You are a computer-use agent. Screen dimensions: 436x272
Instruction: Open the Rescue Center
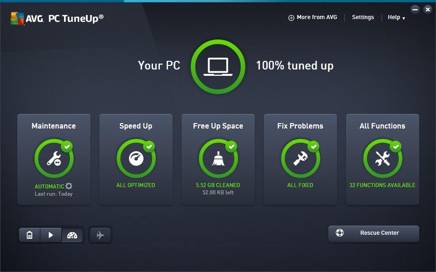coord(374,234)
